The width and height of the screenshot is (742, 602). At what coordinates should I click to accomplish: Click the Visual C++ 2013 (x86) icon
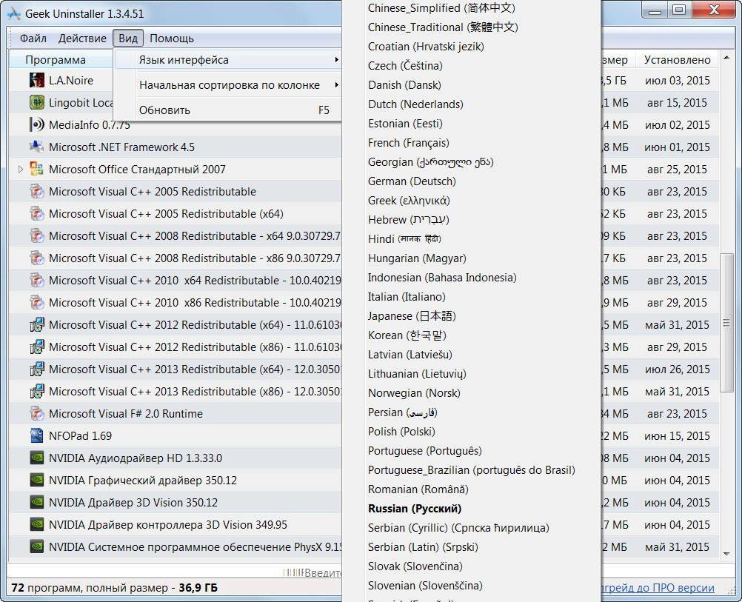tap(37, 392)
